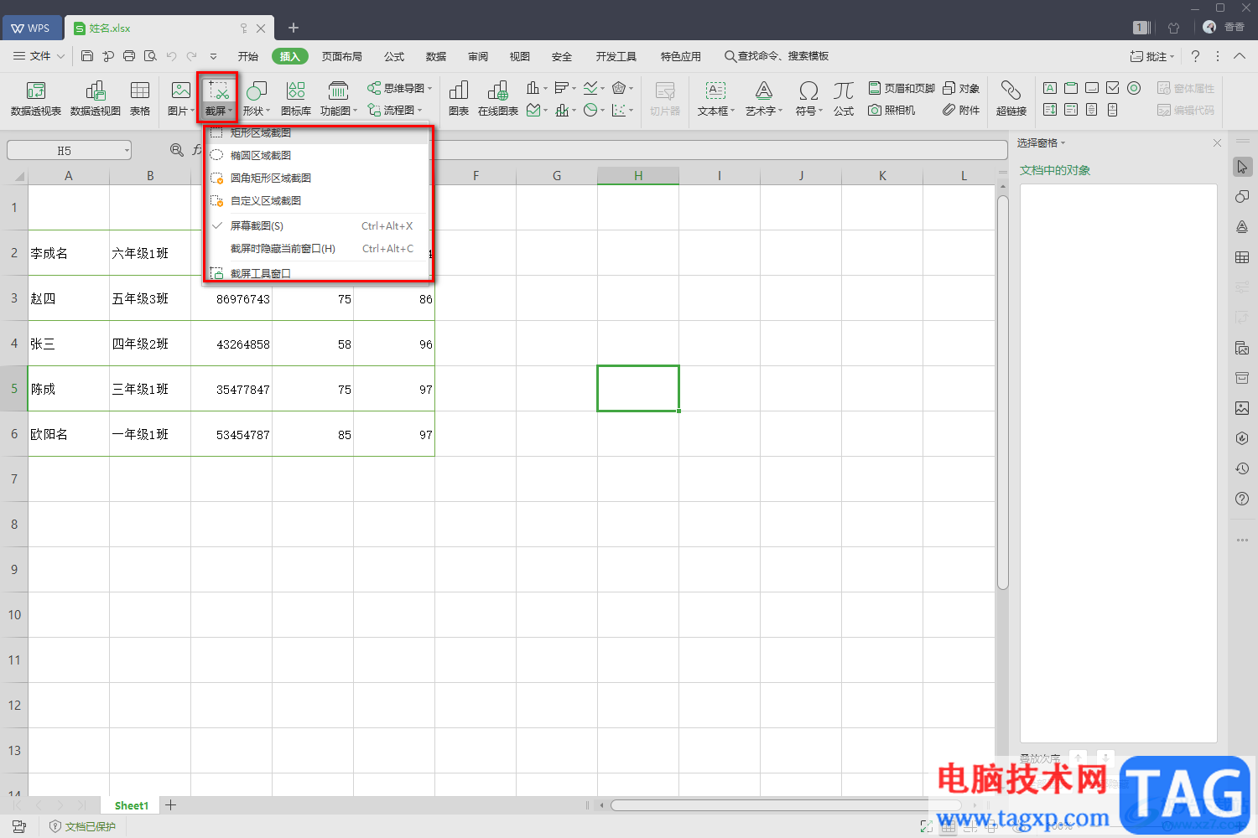The width and height of the screenshot is (1258, 838).
Task: Open the icon library (图标库)
Action: [295, 98]
